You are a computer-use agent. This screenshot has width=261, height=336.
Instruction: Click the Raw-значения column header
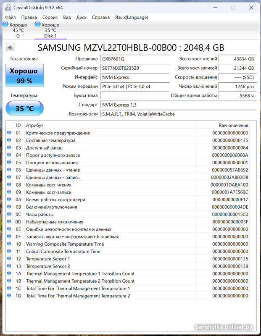223,125
